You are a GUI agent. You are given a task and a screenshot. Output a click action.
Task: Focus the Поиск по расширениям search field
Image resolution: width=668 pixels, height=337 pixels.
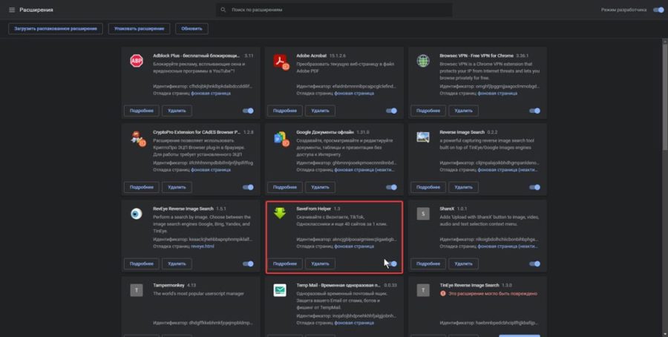(x=334, y=10)
